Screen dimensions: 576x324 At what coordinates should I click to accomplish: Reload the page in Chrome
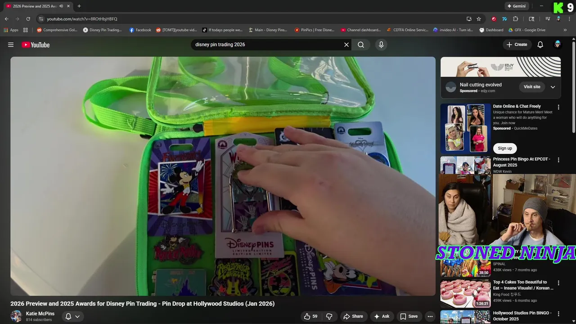click(28, 19)
